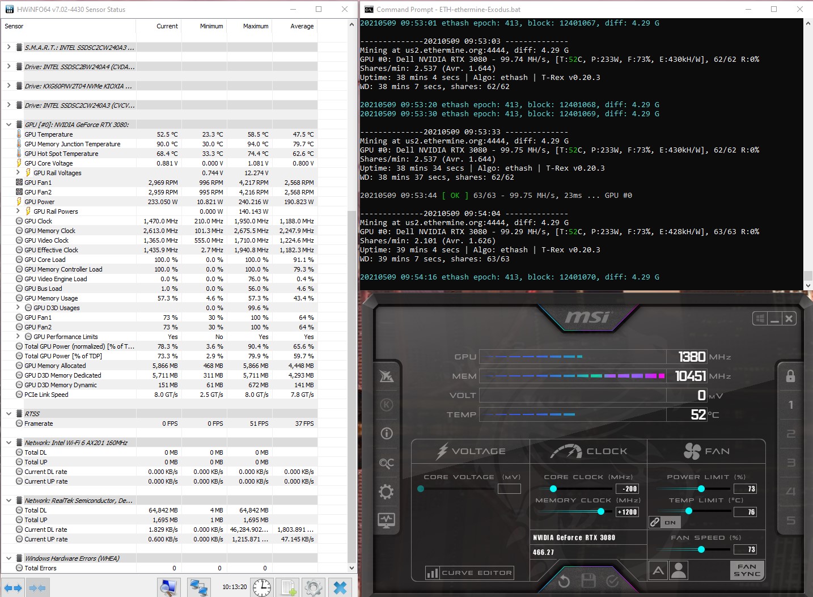Click the save floppy disk icon in Afterburner
The width and height of the screenshot is (813, 597).
point(588,581)
